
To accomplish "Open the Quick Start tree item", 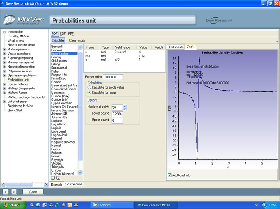I will click(15, 110).
